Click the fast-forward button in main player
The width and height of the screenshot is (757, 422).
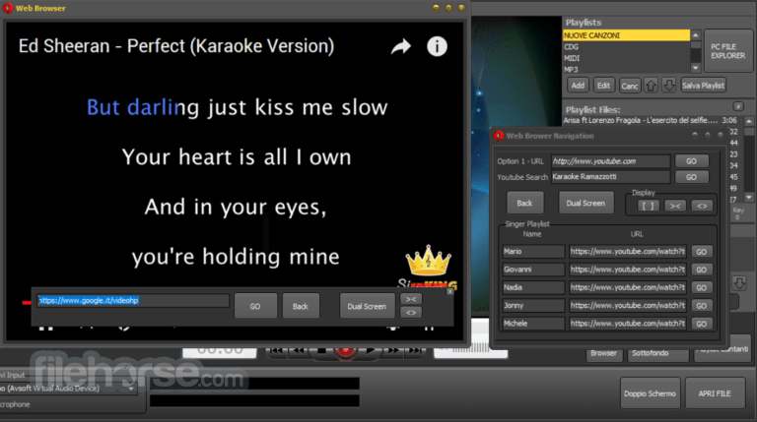(x=393, y=351)
